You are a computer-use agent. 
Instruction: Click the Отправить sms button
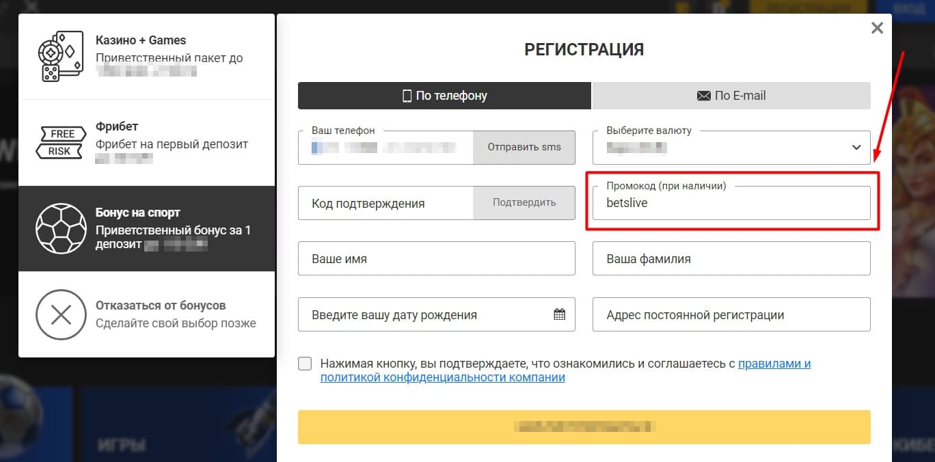tap(524, 147)
